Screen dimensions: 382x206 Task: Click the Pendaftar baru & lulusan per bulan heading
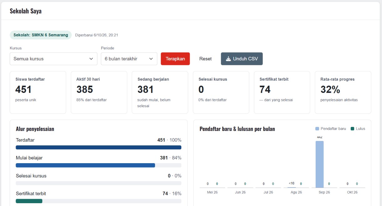(237, 129)
